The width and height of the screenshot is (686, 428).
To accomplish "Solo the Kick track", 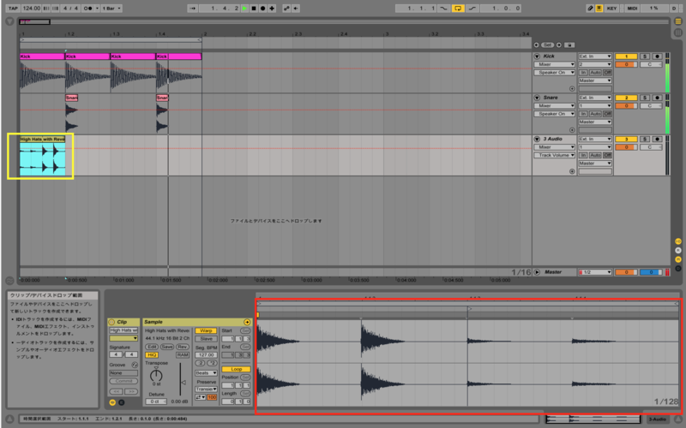I will (x=645, y=56).
